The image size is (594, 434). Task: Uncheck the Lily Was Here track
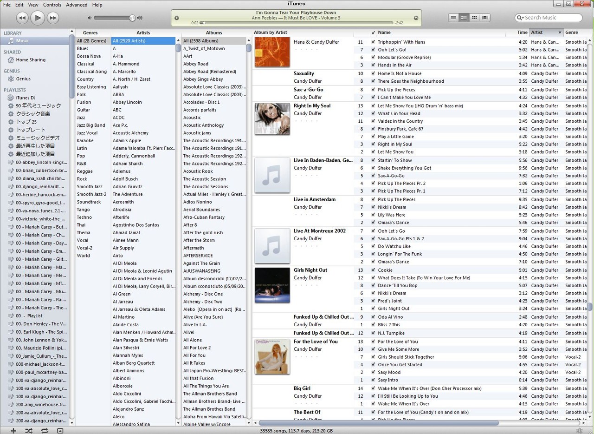(373, 215)
